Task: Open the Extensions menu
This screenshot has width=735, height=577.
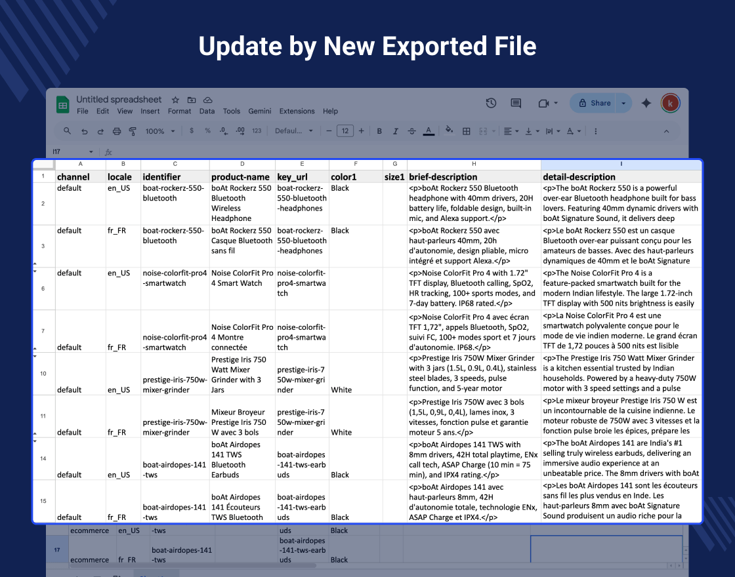Action: (x=297, y=111)
